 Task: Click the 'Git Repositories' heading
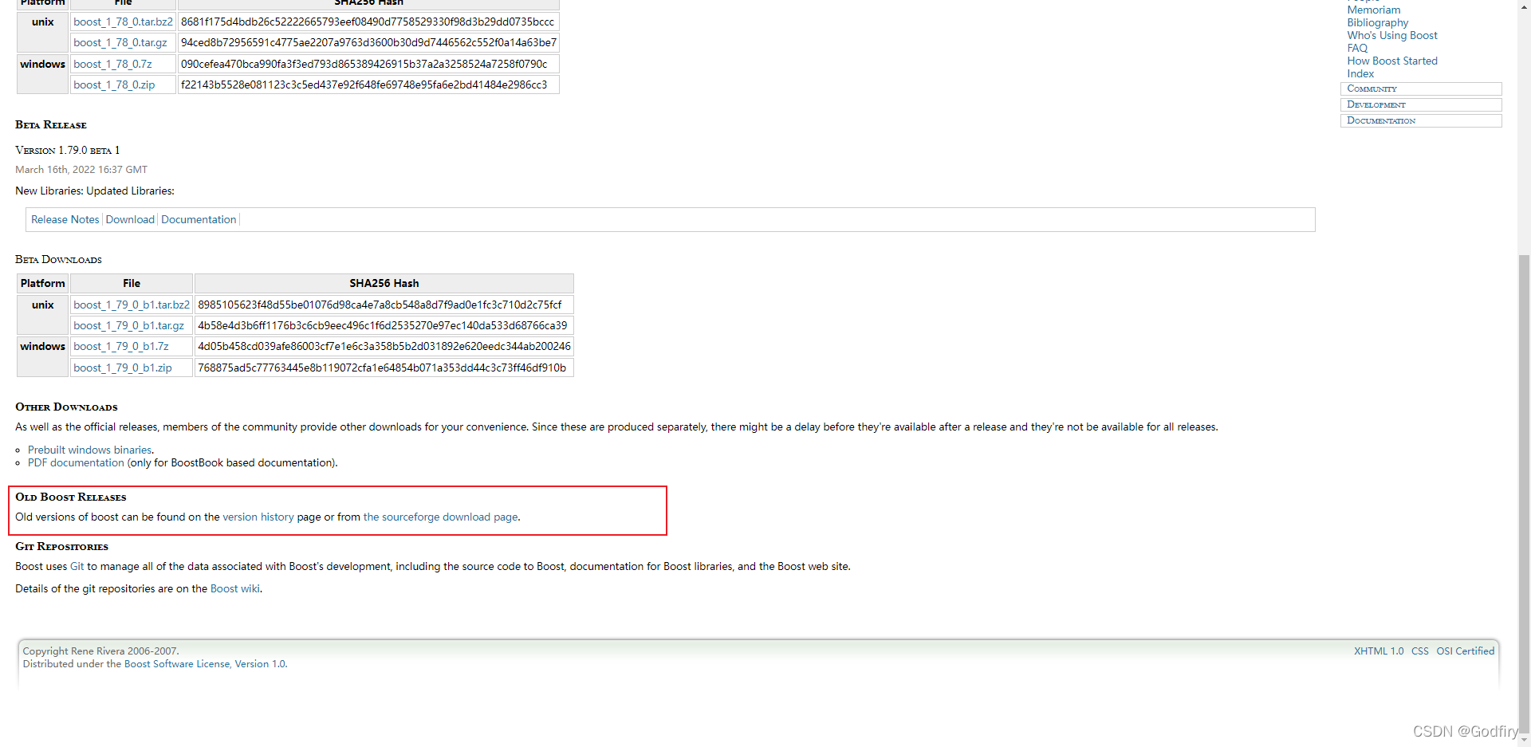(x=61, y=546)
